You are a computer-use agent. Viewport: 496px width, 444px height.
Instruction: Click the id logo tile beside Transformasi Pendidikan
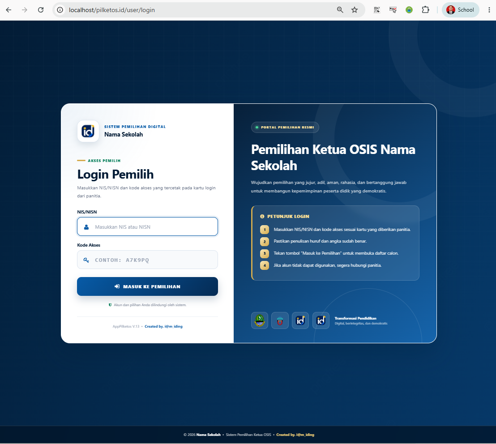[321, 320]
